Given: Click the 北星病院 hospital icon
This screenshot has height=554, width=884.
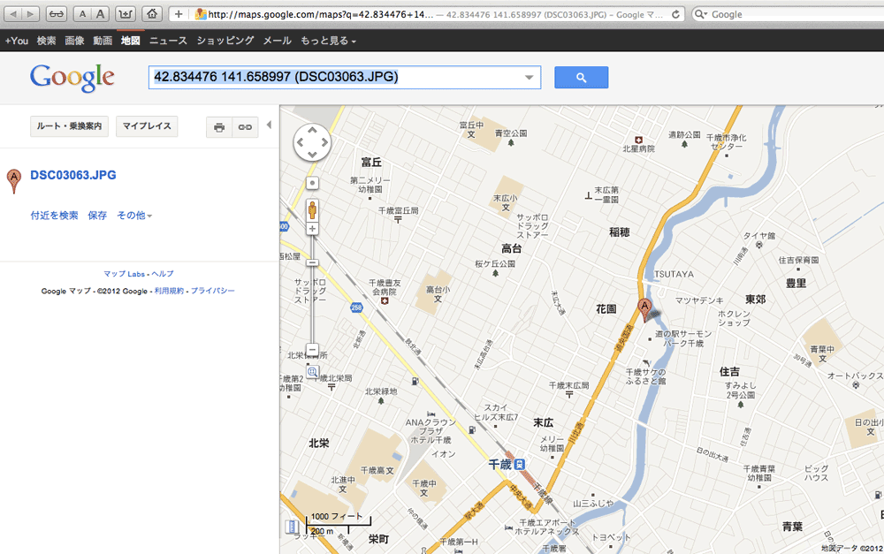Looking at the screenshot, I should [639, 140].
